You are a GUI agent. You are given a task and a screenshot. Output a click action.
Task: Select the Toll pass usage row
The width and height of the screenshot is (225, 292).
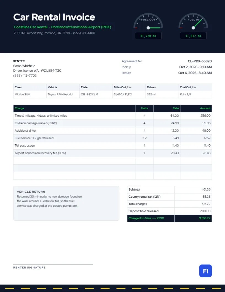tap(113, 145)
